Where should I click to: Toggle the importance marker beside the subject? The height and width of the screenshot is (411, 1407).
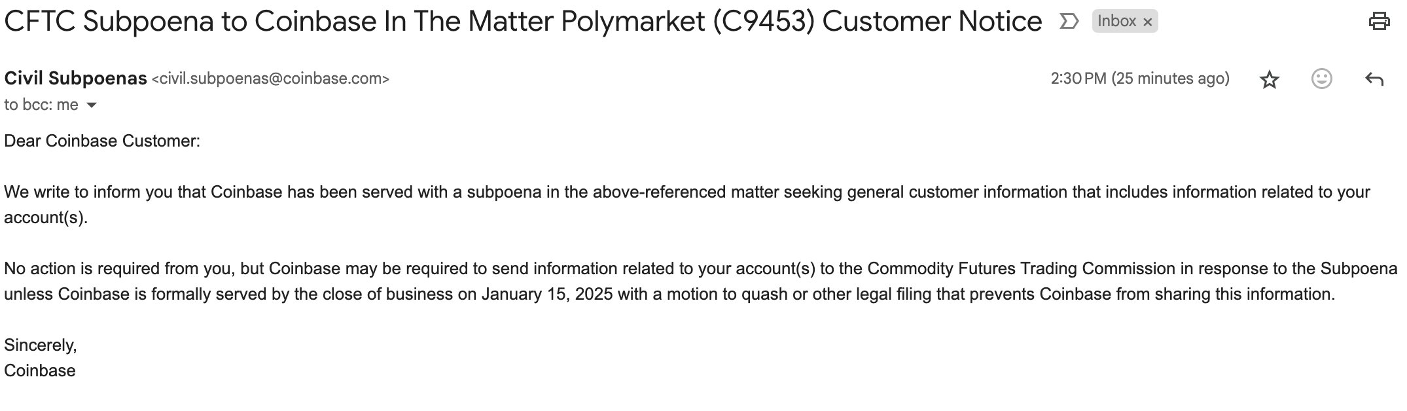click(1068, 22)
